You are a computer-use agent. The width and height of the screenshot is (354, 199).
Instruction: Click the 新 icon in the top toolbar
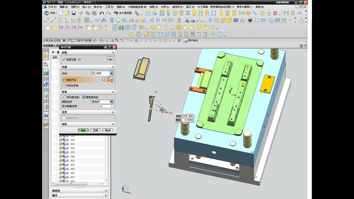point(275,13)
